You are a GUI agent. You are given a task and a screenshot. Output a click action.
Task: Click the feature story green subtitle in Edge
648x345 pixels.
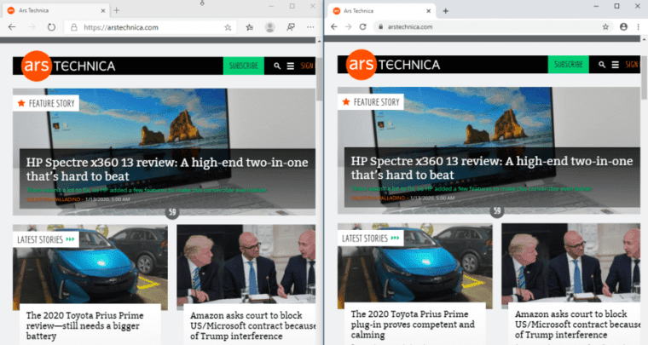point(147,190)
